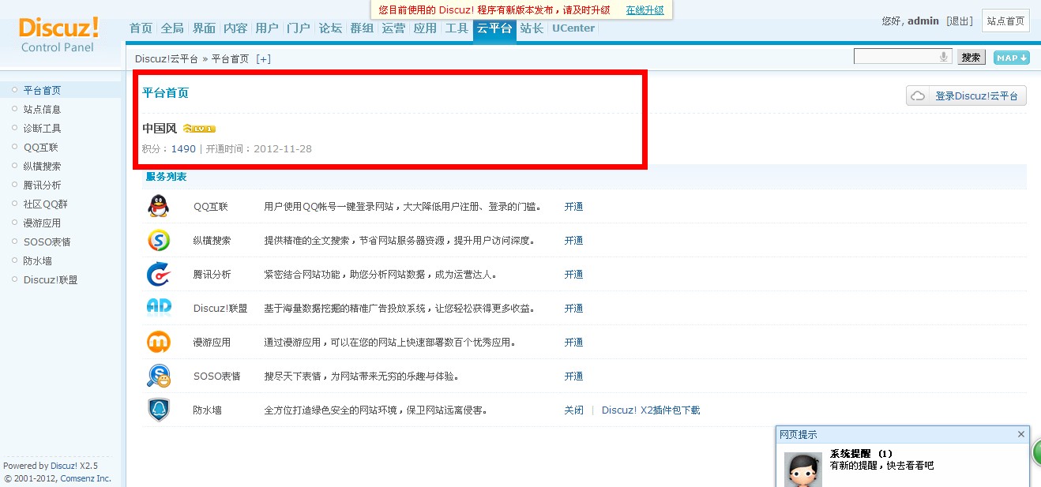1041x487 pixels.
Task: Click the 搜索 button
Action: [x=971, y=58]
